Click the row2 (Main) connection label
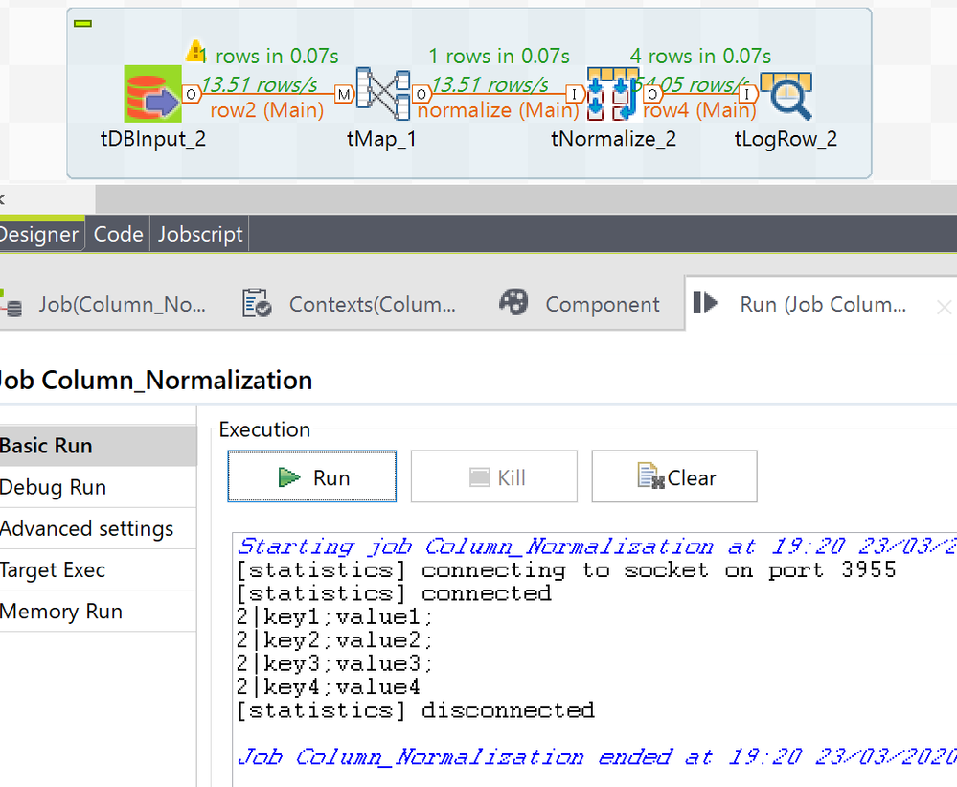Viewport: 957px width, 787px height. (266, 110)
